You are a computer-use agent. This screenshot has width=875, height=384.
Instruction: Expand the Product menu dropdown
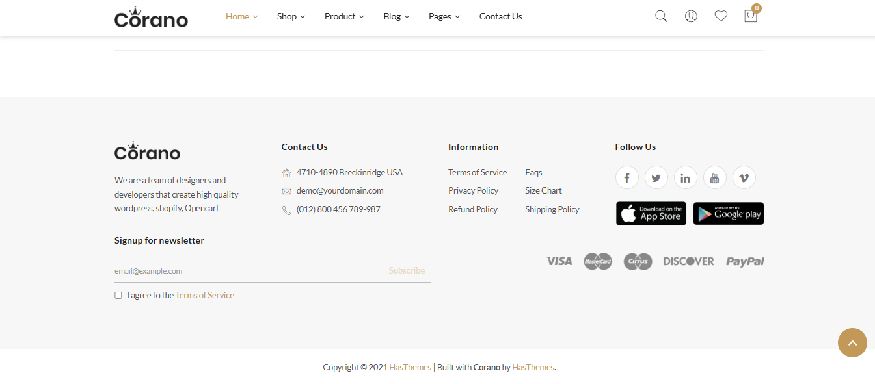tap(344, 16)
